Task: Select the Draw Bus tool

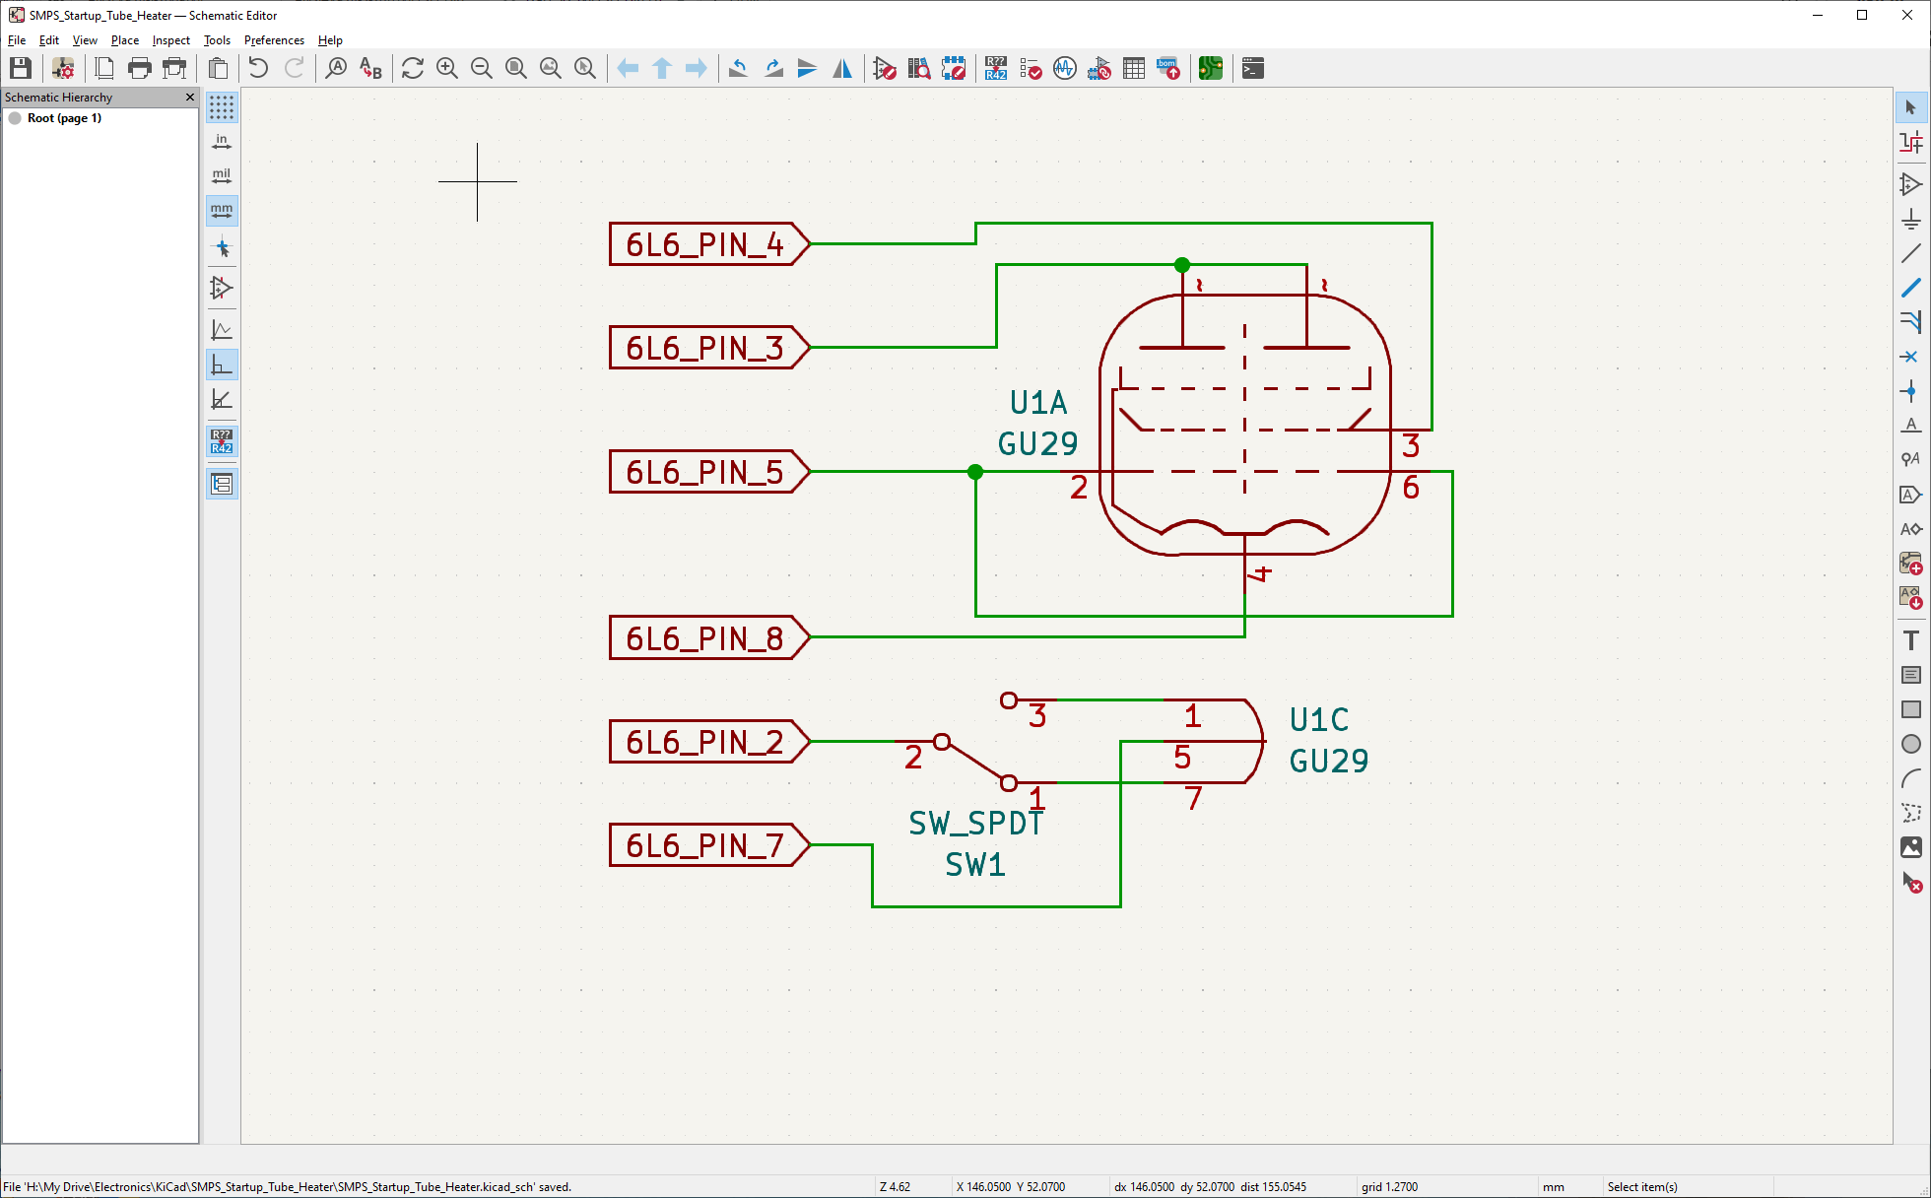Action: pyautogui.click(x=1911, y=288)
